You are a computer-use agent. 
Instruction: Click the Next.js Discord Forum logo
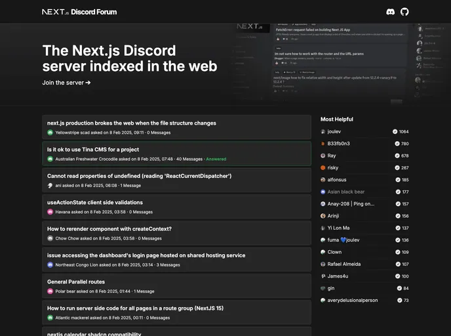[x=79, y=12]
